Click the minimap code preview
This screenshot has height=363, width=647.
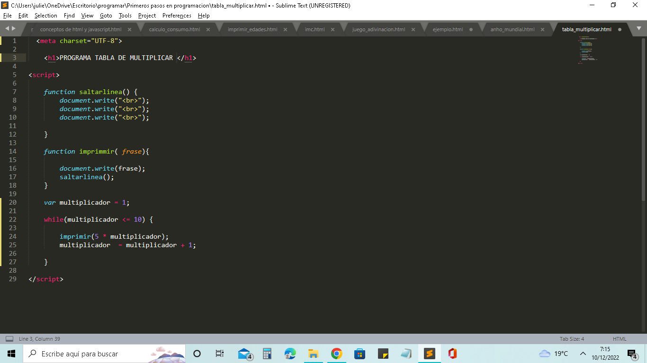(x=588, y=49)
